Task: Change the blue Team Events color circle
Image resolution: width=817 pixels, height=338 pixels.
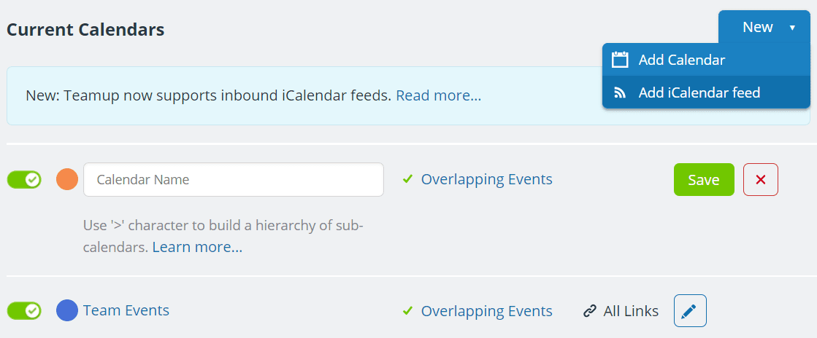Action: (x=67, y=310)
